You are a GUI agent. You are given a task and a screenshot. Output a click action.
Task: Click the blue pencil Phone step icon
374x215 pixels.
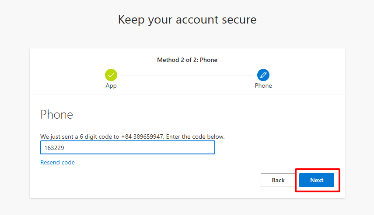[263, 75]
